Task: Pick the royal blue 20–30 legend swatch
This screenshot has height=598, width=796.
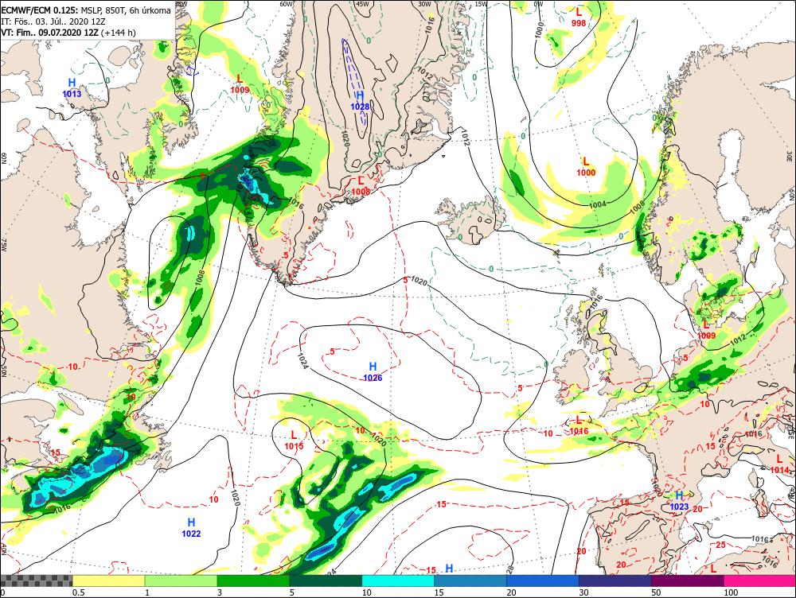Action: point(543,581)
